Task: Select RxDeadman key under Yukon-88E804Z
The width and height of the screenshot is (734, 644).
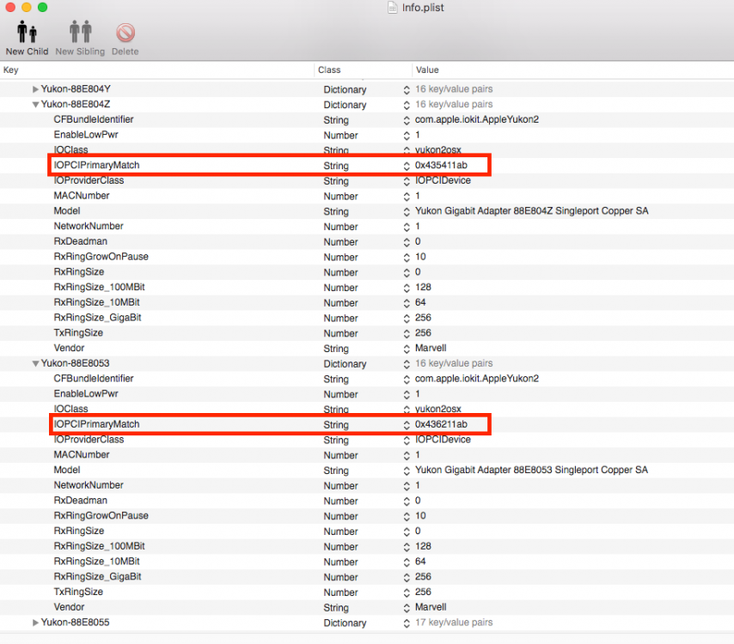Action: [81, 241]
